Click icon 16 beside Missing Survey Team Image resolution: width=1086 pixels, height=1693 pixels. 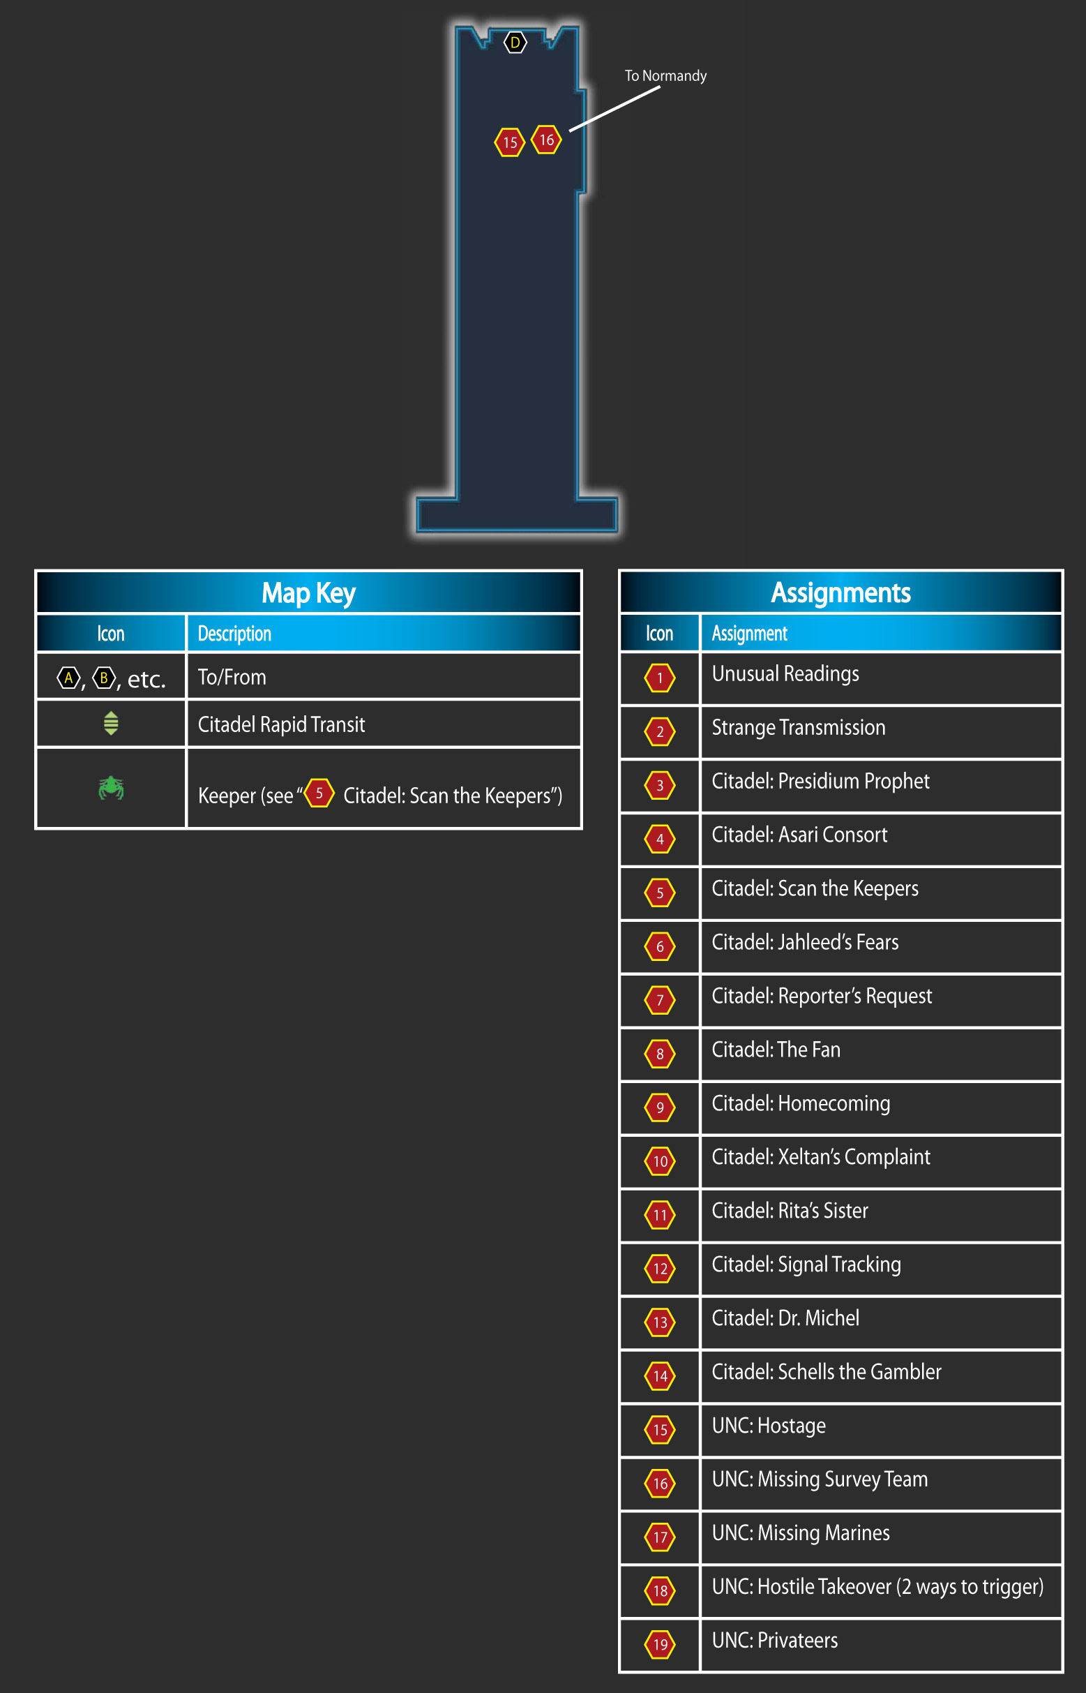(659, 1484)
